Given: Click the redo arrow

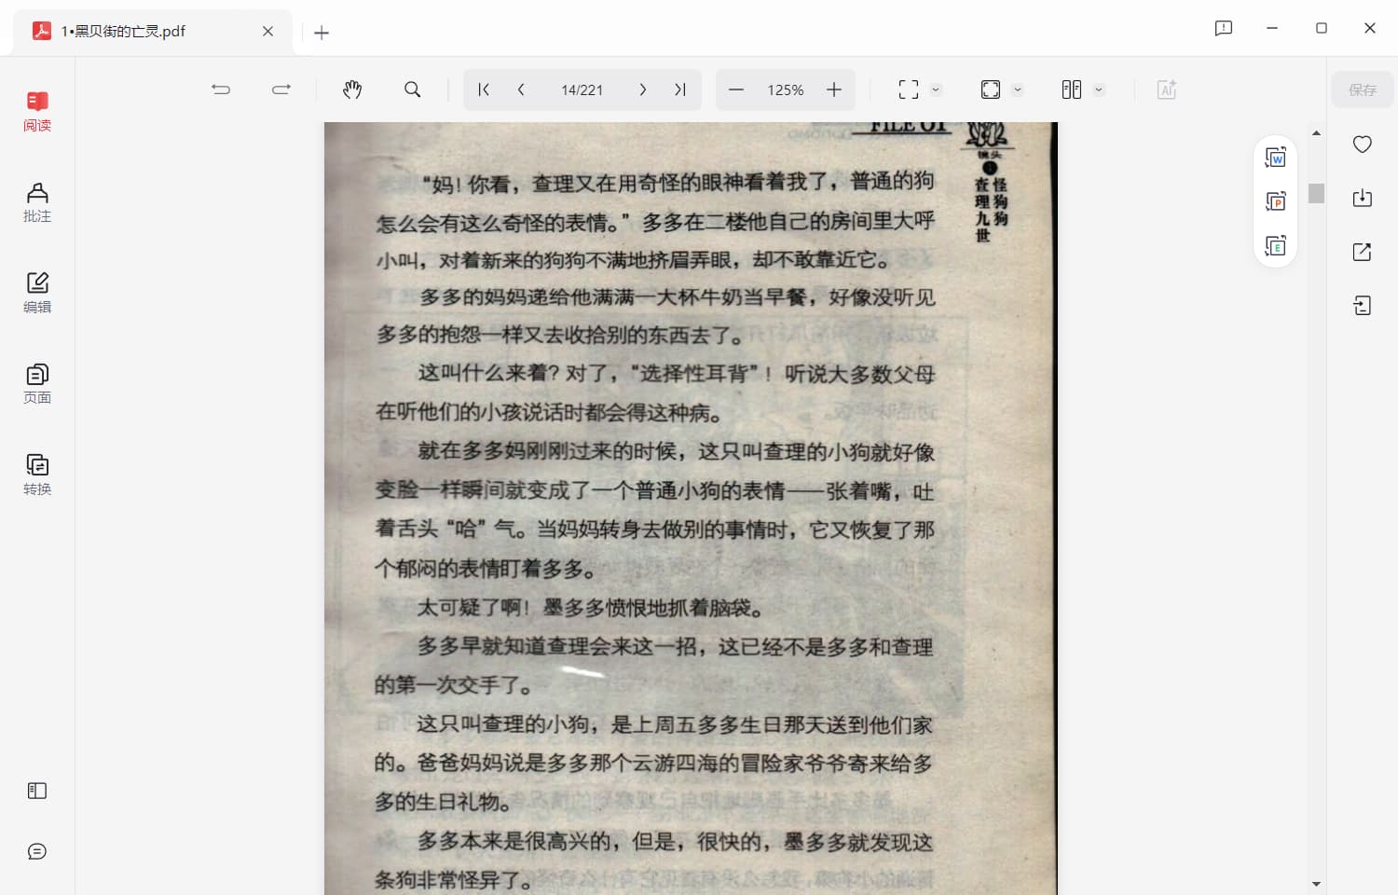Looking at the screenshot, I should click(x=281, y=89).
